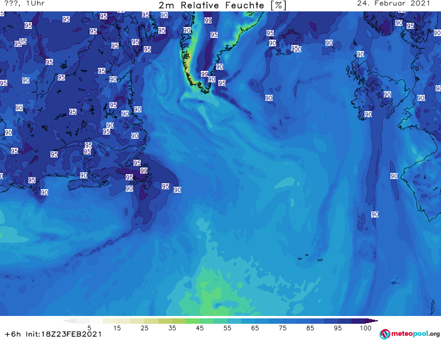Click the meteopool.org logo
Screen dimensions: 441x340
[x=410, y=334]
